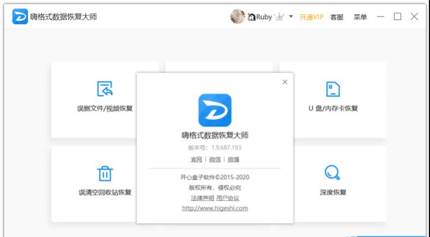Click the 开心盒子软件©2015-2020 copyright text
The width and height of the screenshot is (430, 237).
(x=215, y=177)
